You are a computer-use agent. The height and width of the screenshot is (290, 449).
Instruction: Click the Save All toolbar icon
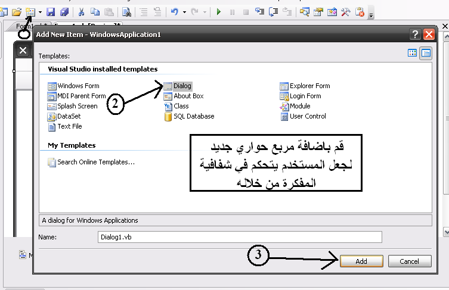[x=64, y=12]
